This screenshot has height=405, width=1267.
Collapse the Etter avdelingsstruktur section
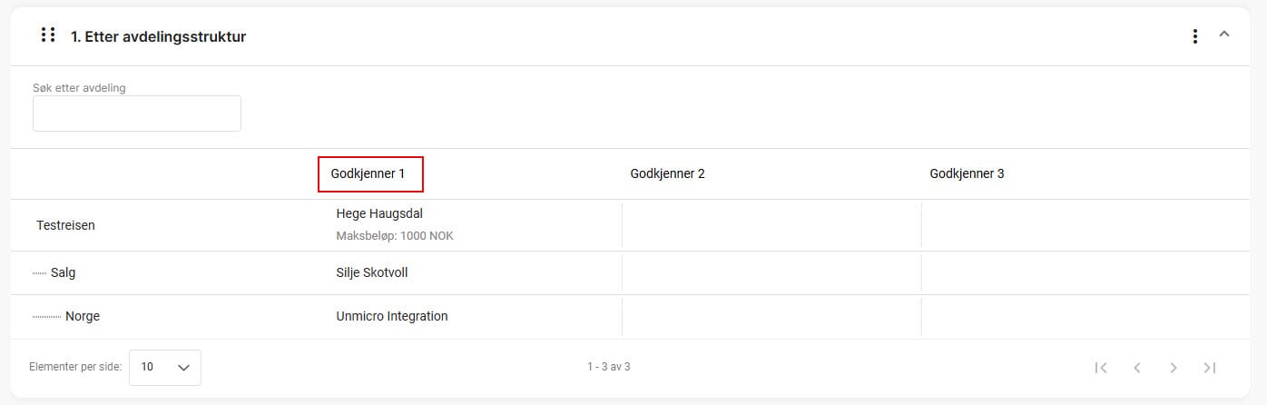click(1224, 35)
